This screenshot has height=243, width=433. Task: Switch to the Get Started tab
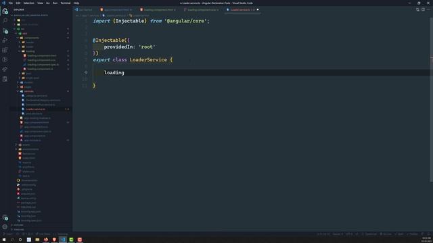(x=84, y=9)
